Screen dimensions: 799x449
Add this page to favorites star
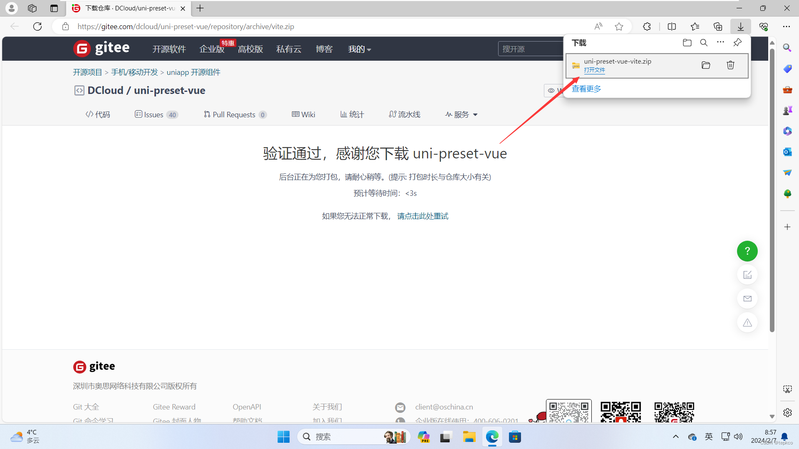619,27
